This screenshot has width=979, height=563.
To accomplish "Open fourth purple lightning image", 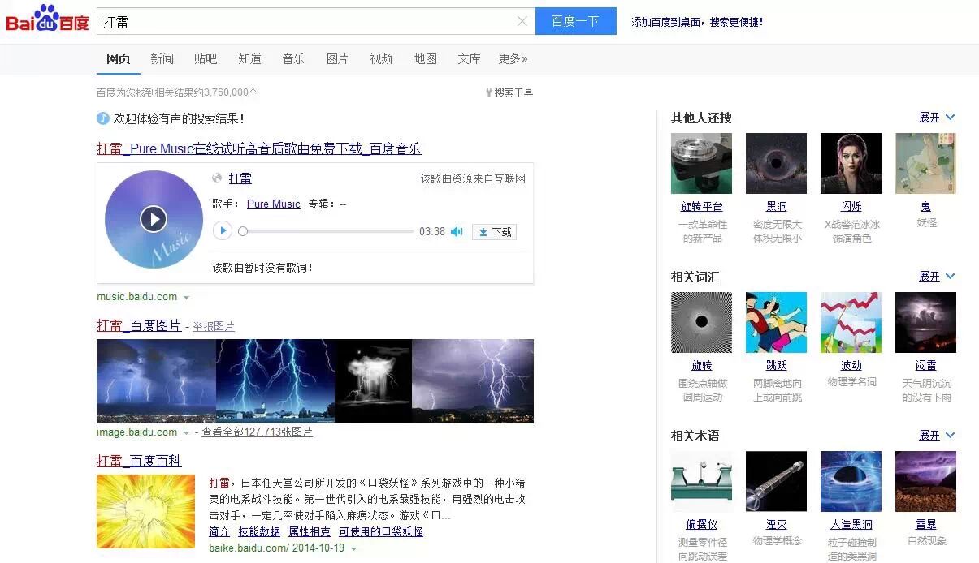I will [x=473, y=381].
